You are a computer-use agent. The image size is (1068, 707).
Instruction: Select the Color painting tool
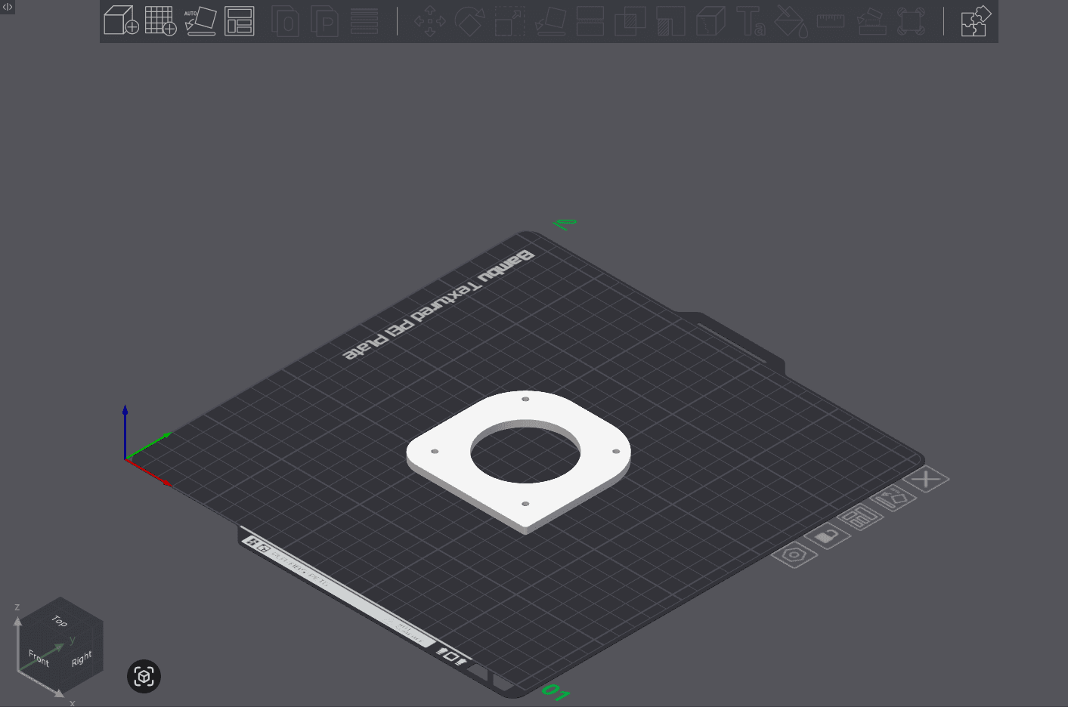791,21
